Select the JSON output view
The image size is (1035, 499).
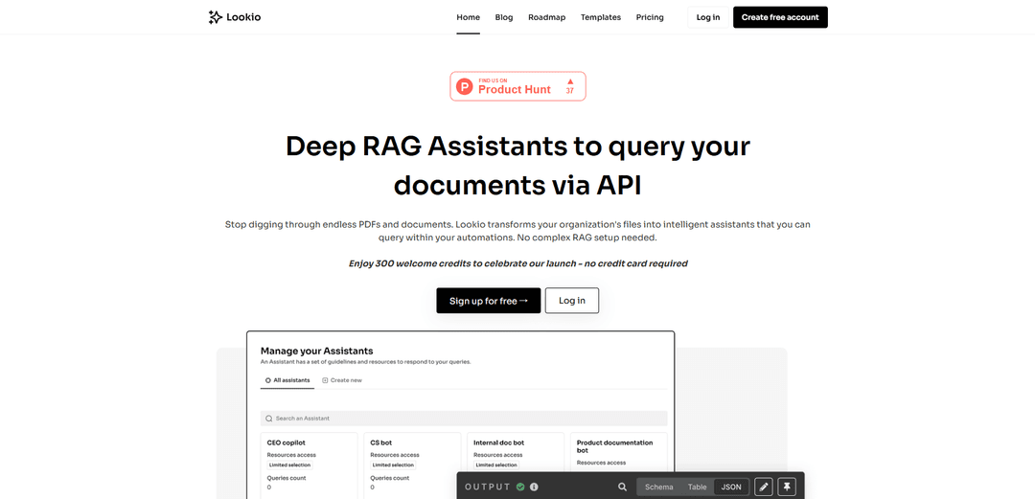(x=731, y=487)
